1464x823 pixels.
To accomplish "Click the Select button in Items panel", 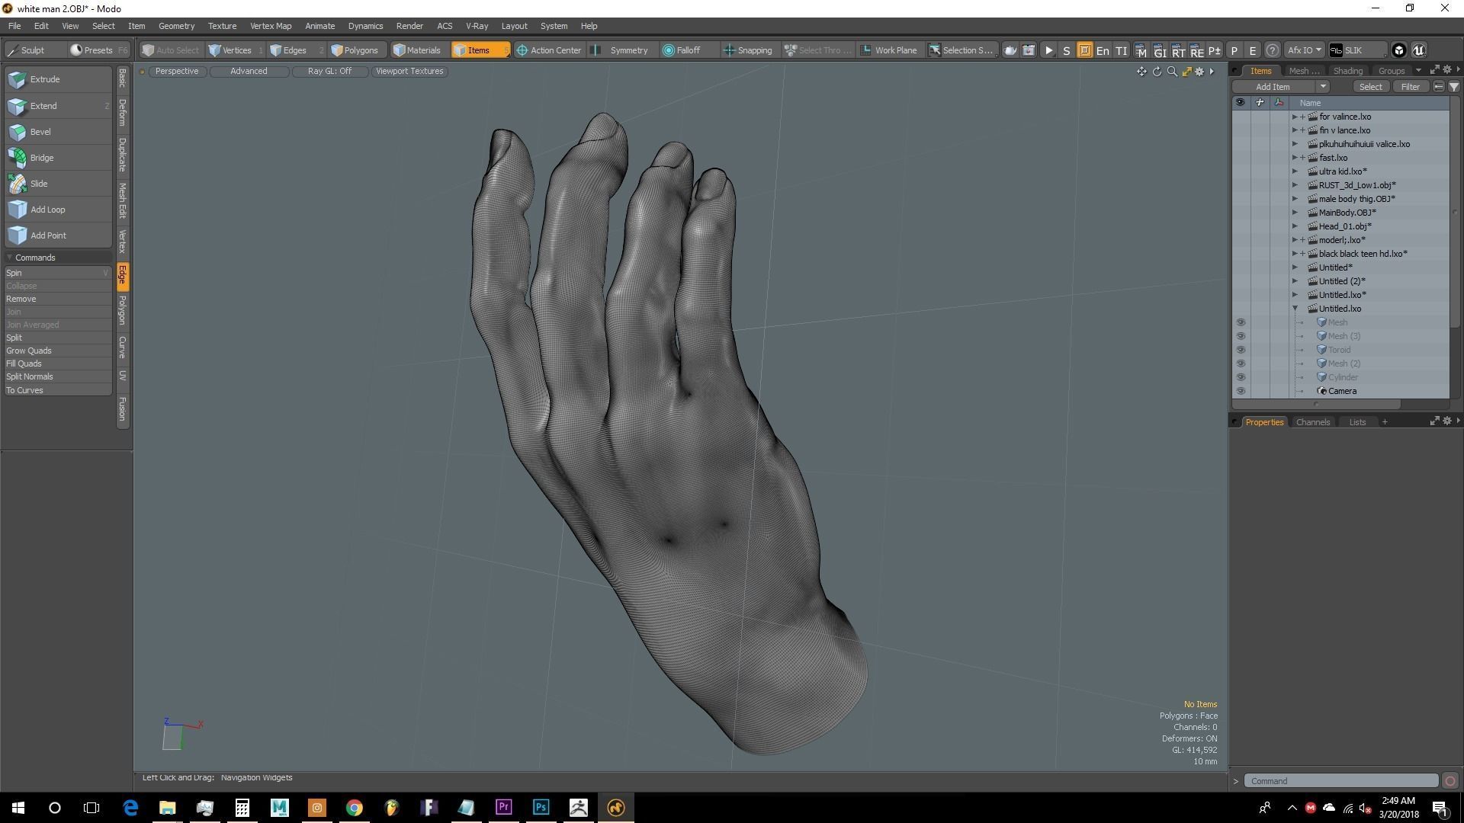I will coord(1370,87).
